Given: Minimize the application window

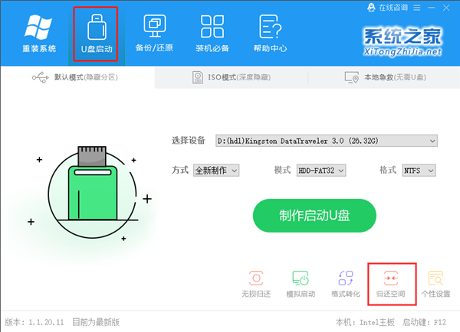Looking at the screenshot, I should [431, 8].
